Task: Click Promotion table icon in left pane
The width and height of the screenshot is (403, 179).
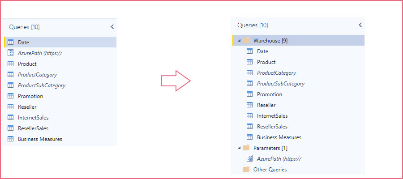Action: click(11, 96)
